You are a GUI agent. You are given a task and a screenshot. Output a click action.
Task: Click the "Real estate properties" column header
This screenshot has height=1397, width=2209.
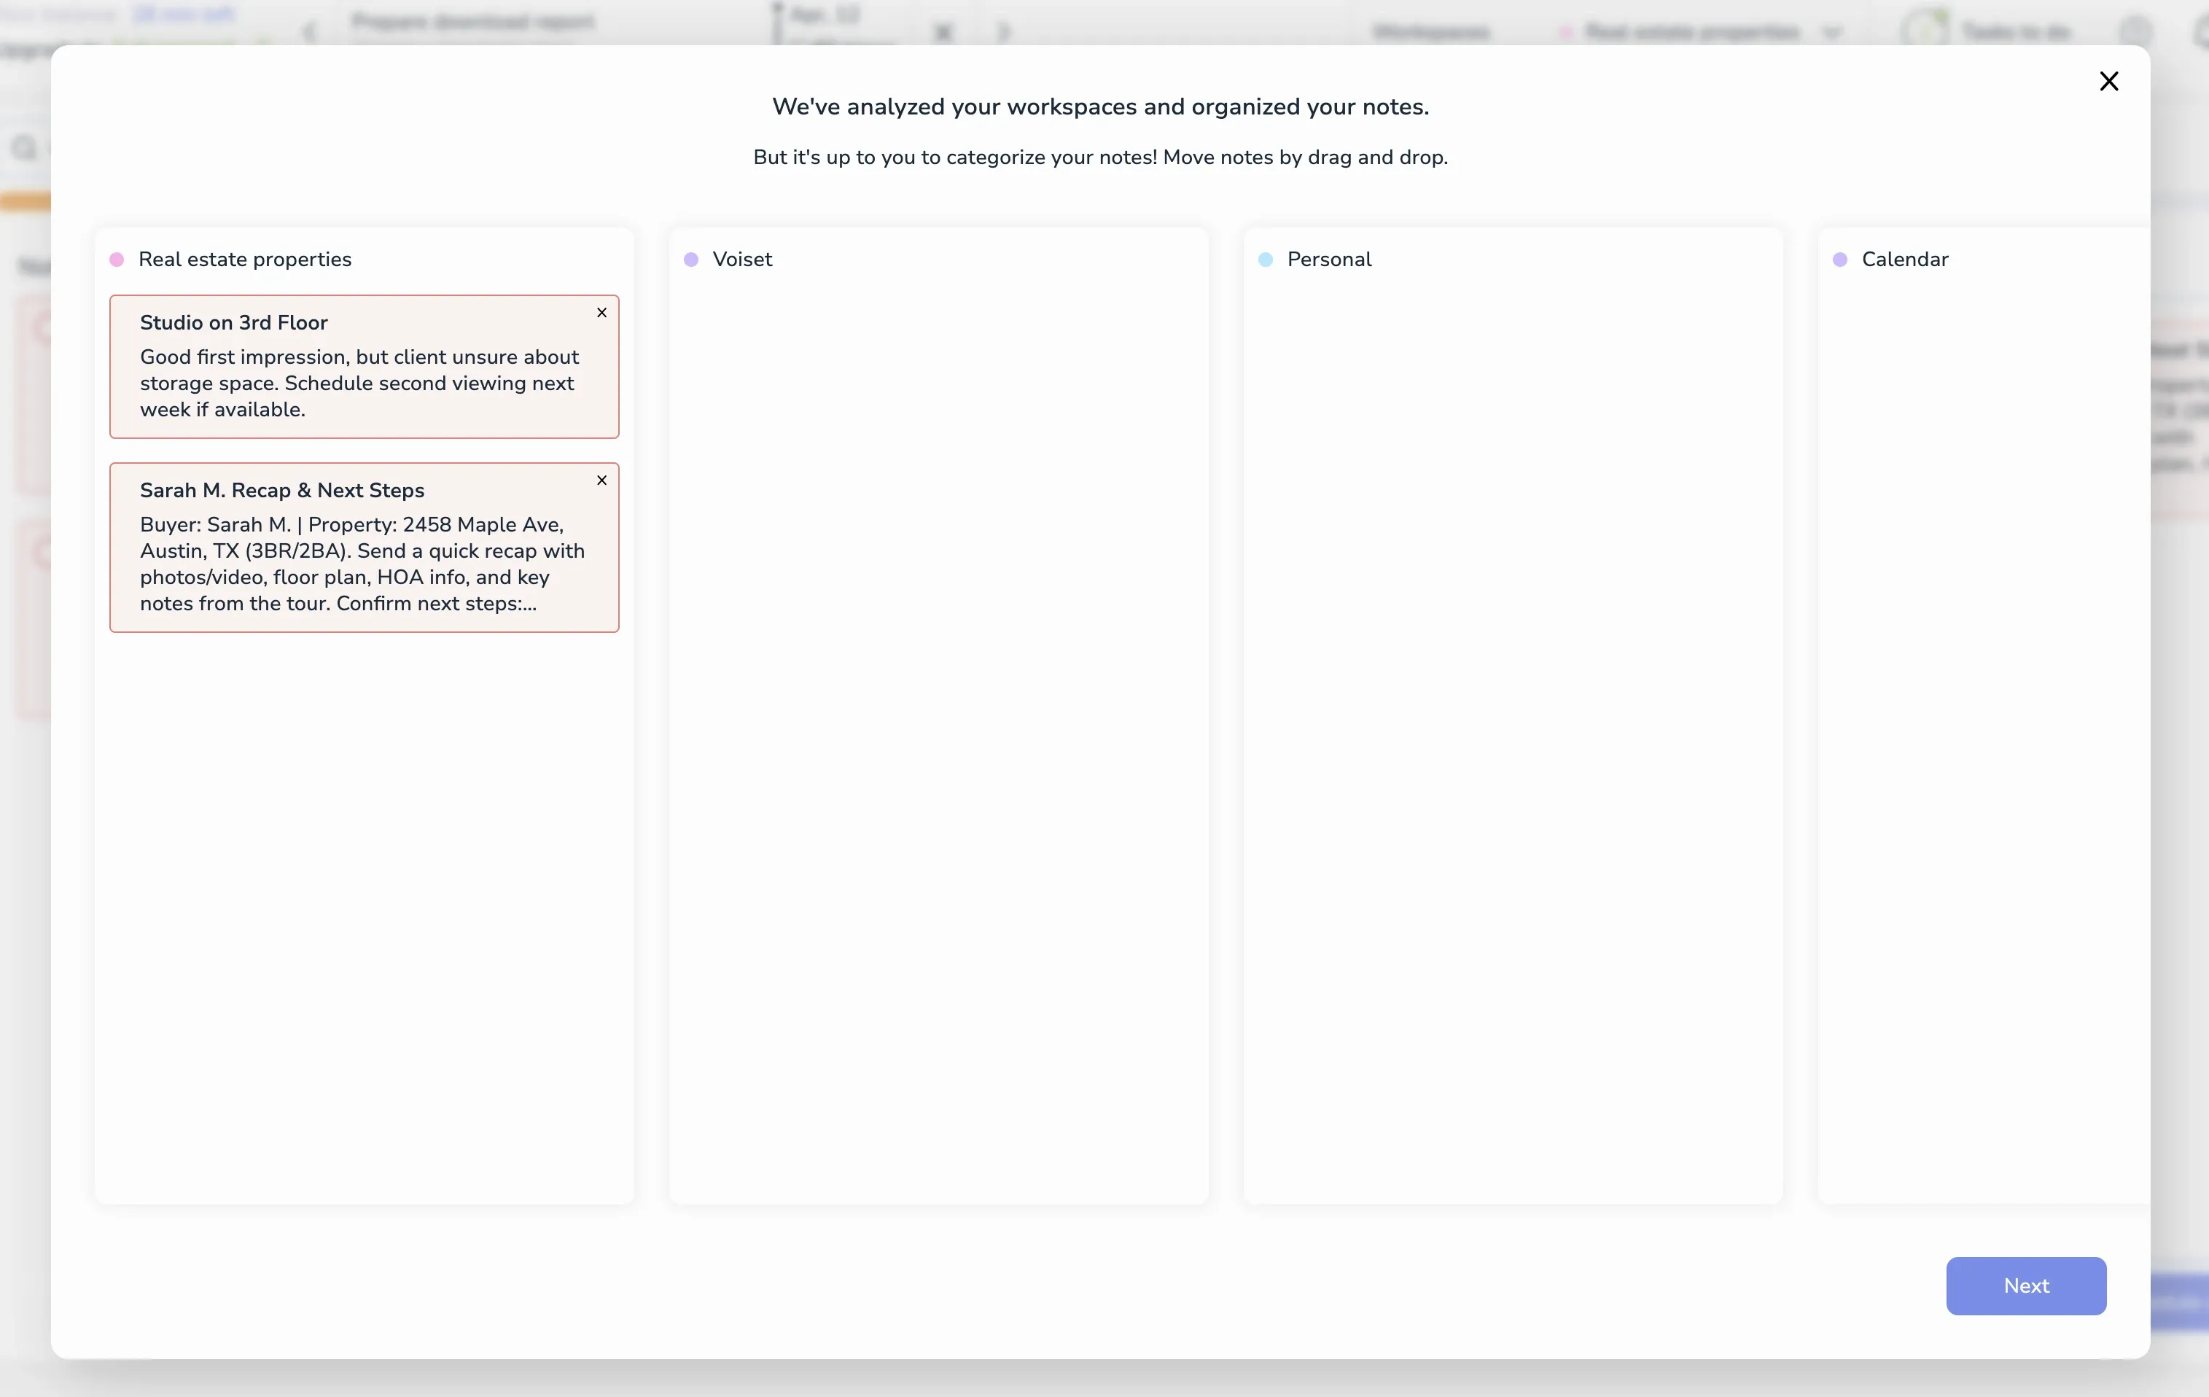click(244, 260)
